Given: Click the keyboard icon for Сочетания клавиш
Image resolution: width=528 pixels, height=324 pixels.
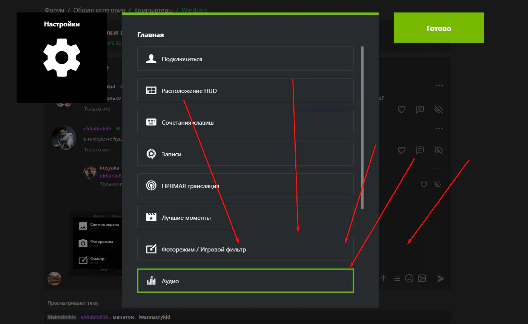Looking at the screenshot, I should pos(151,122).
